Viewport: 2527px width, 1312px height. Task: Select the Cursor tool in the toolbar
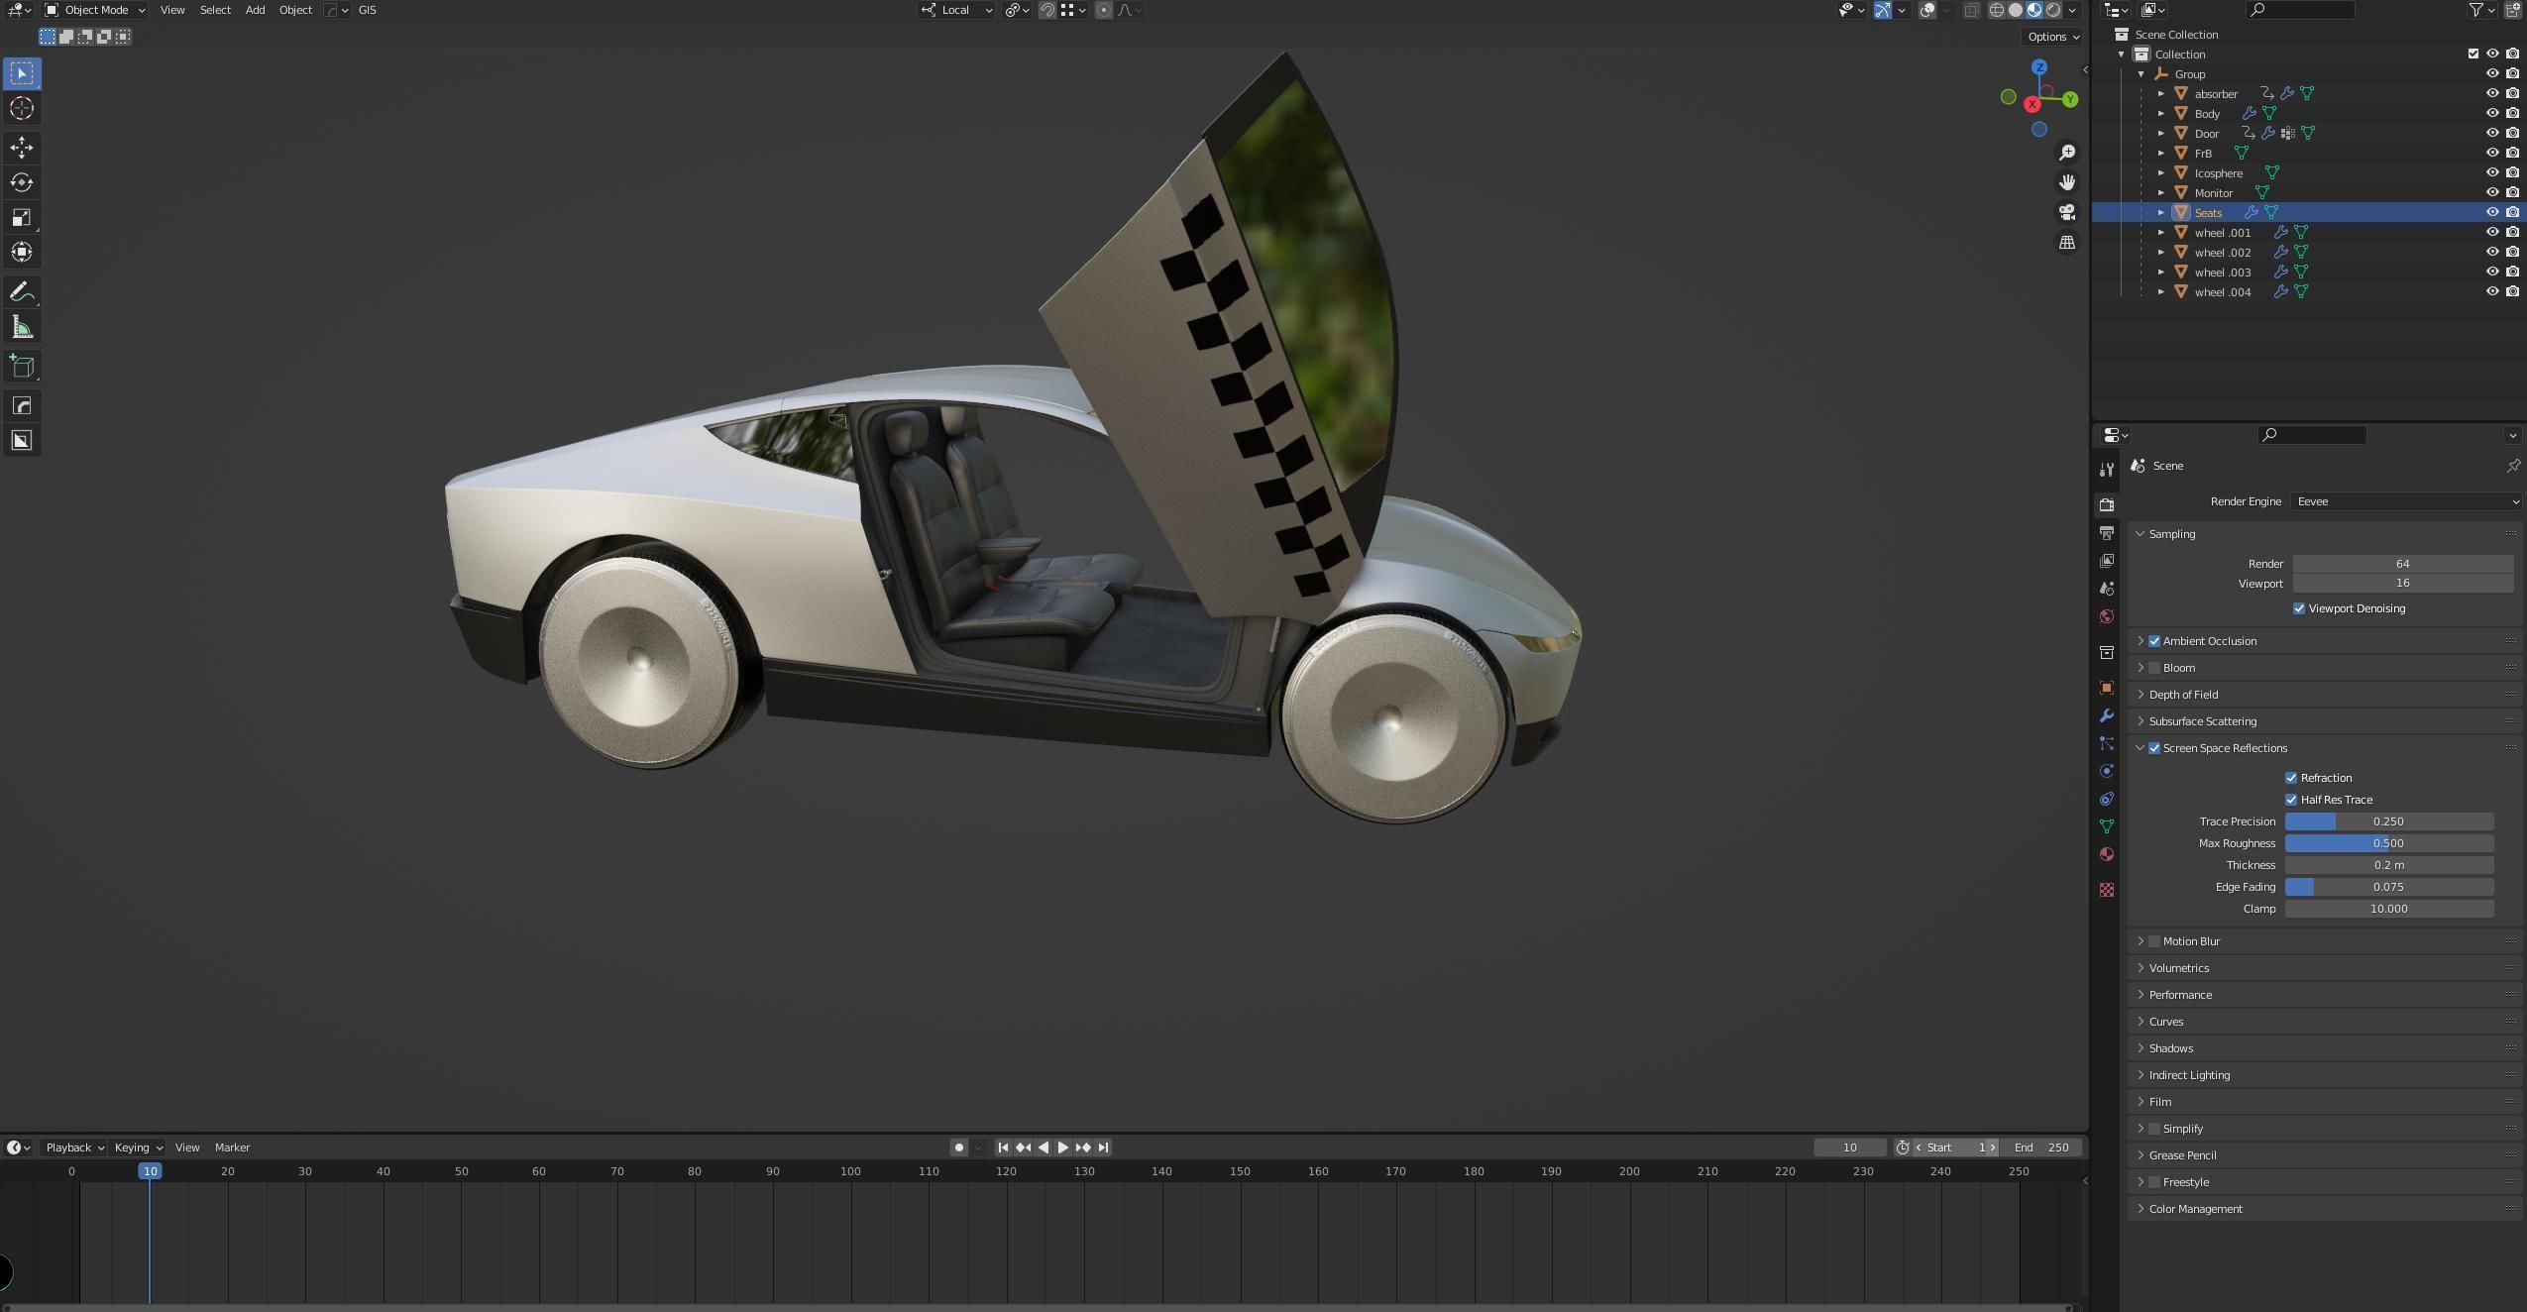[22, 108]
